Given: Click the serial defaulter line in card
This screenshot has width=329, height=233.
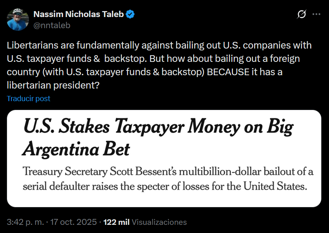Looking at the screenshot, I should pyautogui.click(x=165, y=186).
